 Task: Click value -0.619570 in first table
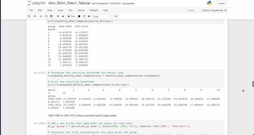click(x=65, y=32)
